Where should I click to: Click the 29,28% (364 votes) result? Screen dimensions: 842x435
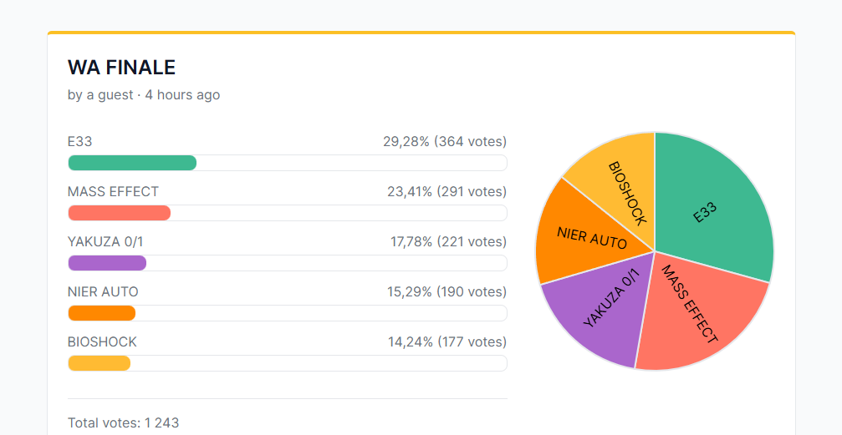pos(445,142)
